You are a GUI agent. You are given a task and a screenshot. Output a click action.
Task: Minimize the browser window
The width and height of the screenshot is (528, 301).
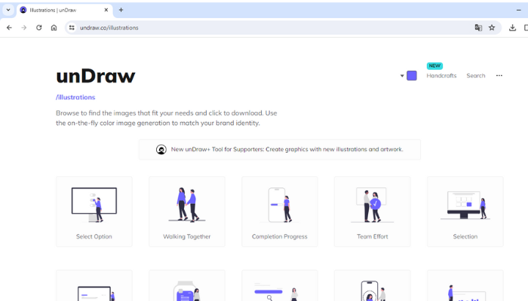(519, 10)
